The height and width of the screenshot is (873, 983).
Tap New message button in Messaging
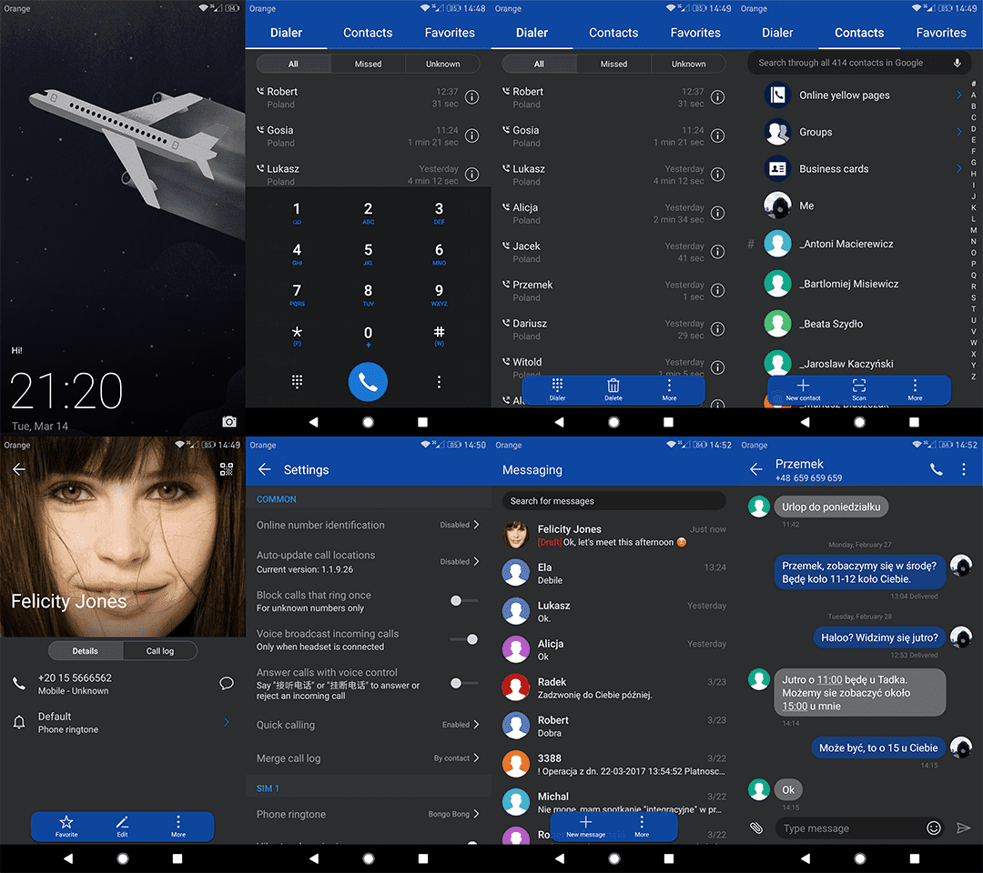point(585,827)
